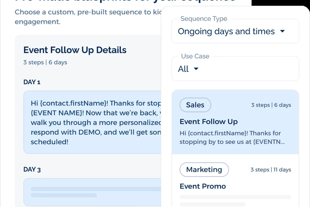Click the Day 3 placeholder message box
This screenshot has width=310, height=207.
[93, 192]
